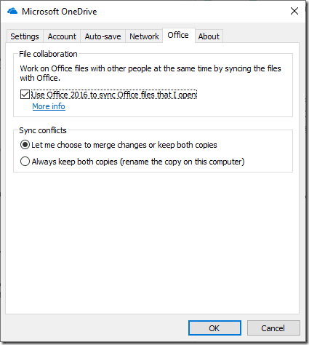
Task: Close the Microsoft OneDrive dialog
Action: [294, 11]
